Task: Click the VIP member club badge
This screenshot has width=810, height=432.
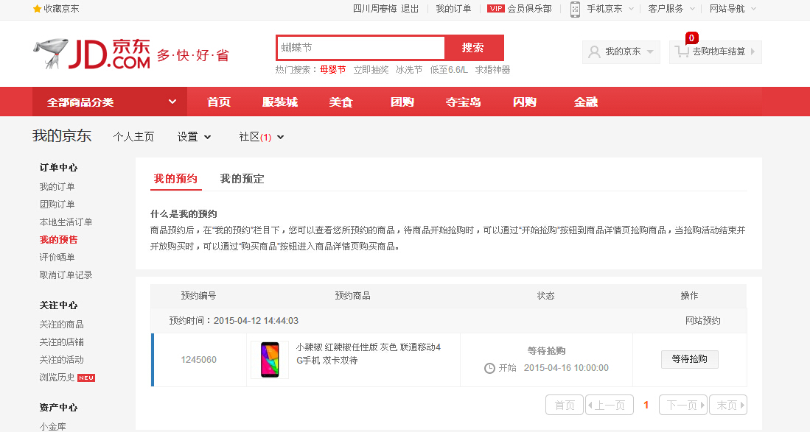Action: point(496,9)
